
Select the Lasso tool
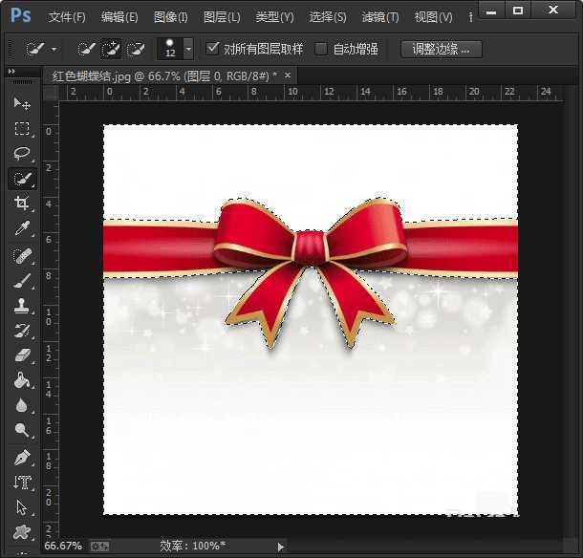22,154
